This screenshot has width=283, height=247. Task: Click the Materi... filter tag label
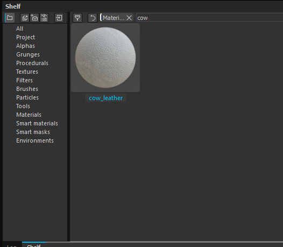coord(114,18)
